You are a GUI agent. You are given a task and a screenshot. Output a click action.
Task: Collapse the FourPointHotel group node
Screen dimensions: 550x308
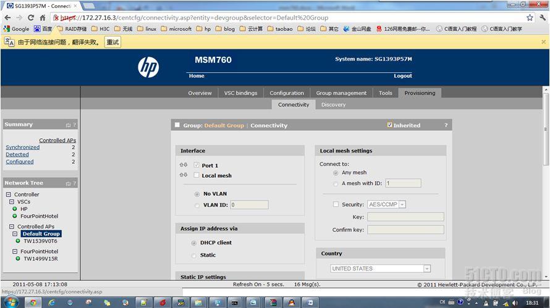point(15,251)
